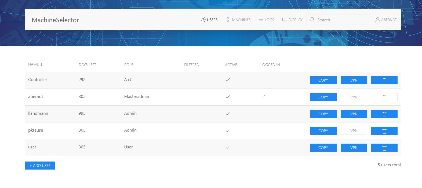Click the ABERNDT profile icon
This screenshot has width=422, height=188.
tap(377, 20)
